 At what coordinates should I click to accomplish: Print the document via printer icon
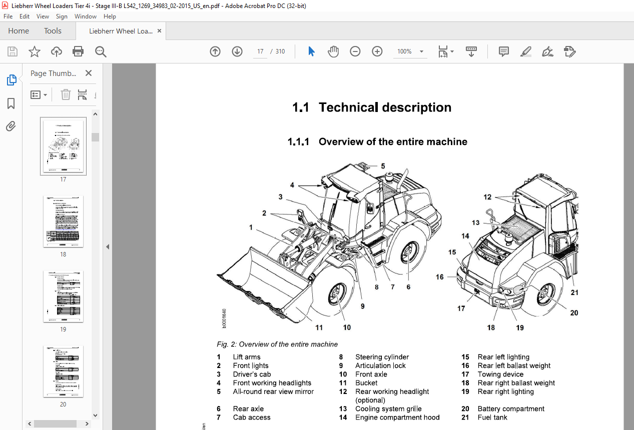78,51
